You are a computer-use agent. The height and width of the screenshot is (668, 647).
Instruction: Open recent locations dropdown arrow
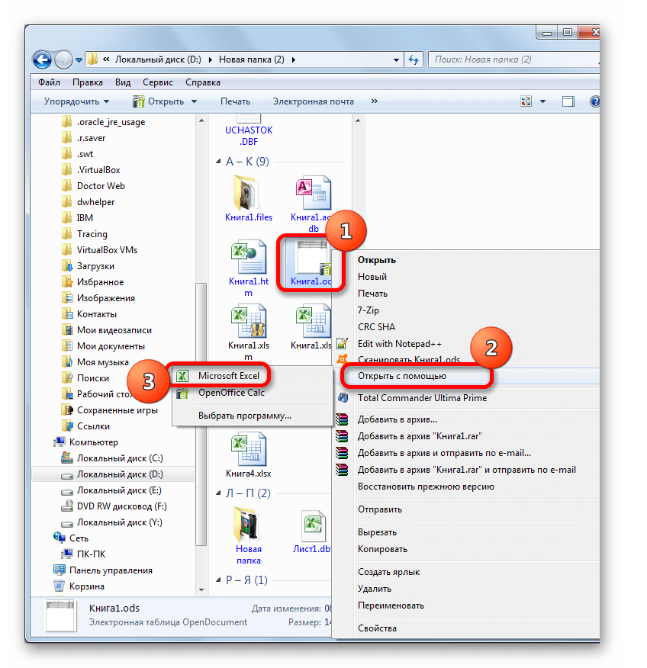79,60
